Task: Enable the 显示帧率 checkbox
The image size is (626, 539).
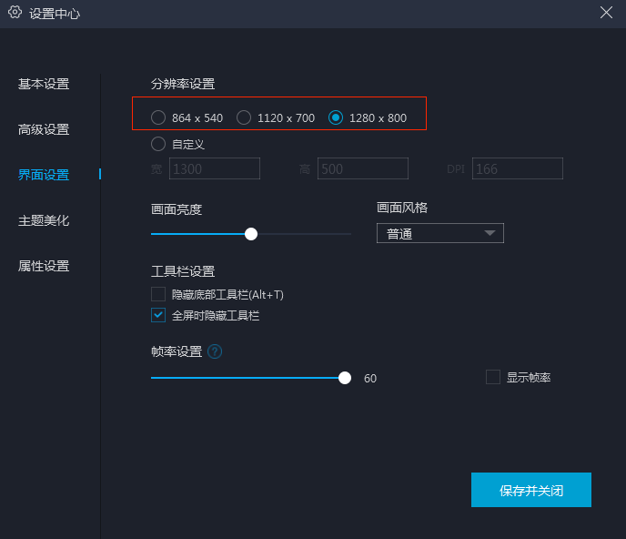Action: [493, 377]
